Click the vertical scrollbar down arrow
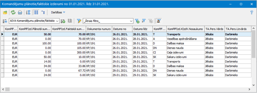This screenshot has height=93, width=257. (x=254, y=85)
